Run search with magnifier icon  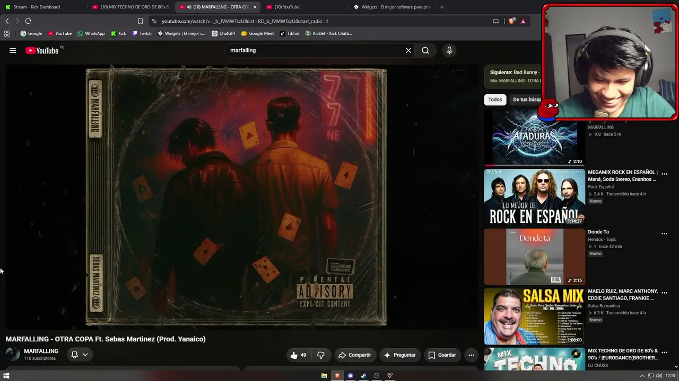pyautogui.click(x=425, y=50)
